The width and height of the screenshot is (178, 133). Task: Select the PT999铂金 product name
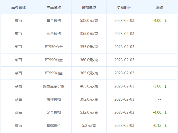[x=54, y=73]
